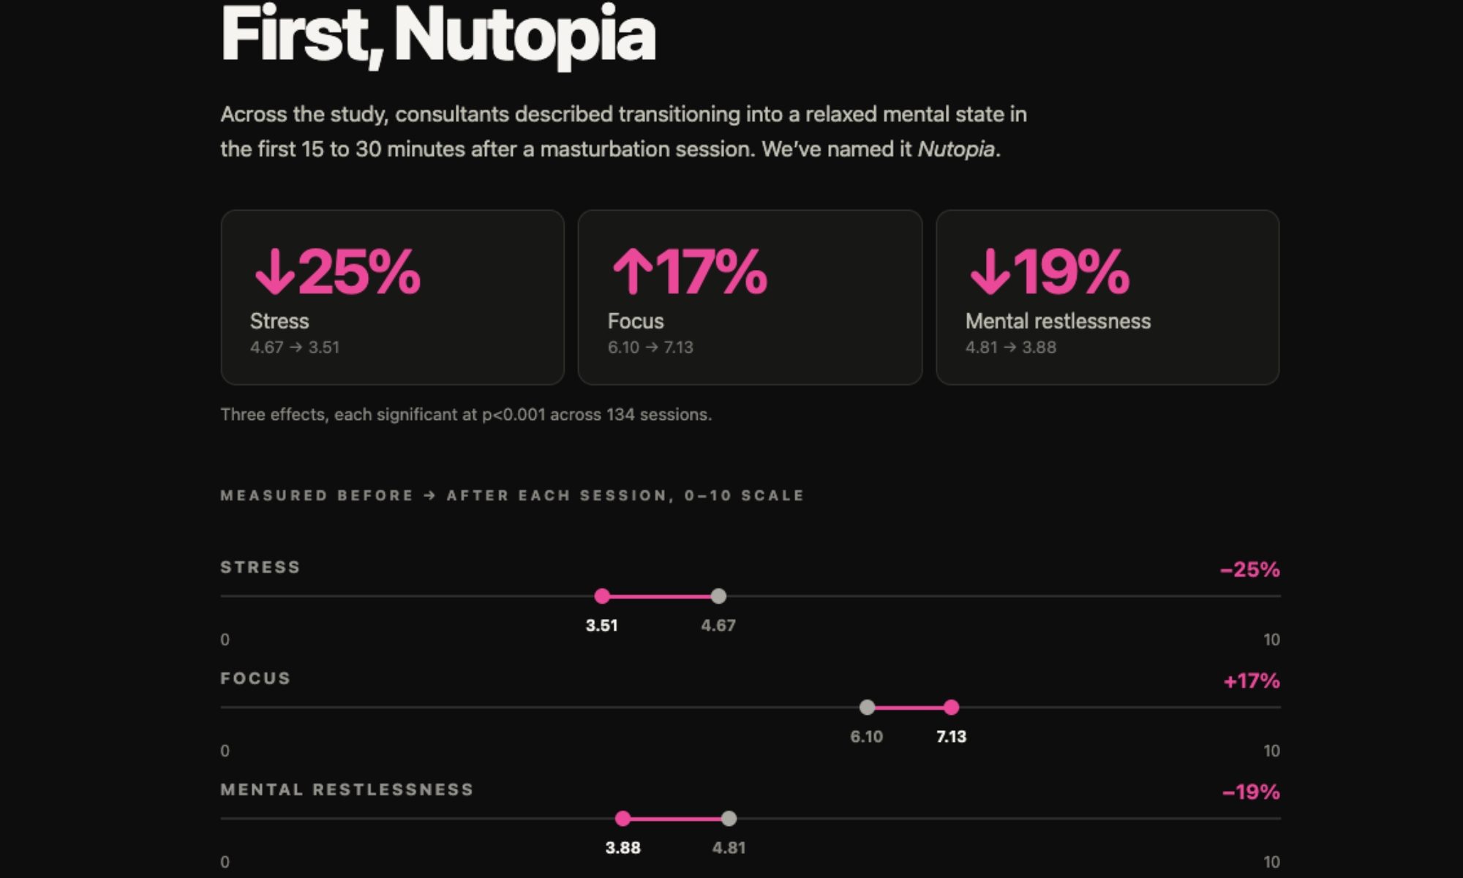Click the up arrow beside 17% focus
Image resolution: width=1463 pixels, height=878 pixels.
pos(632,272)
